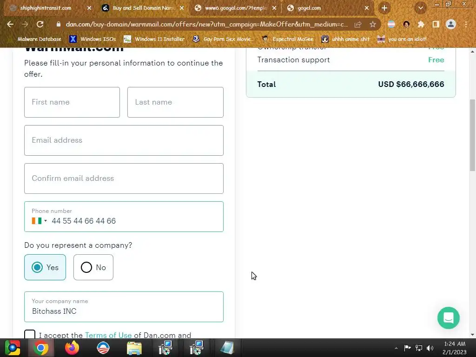Image resolution: width=476 pixels, height=357 pixels.
Task: Bookmark this page with the star icon
Action: point(373,24)
